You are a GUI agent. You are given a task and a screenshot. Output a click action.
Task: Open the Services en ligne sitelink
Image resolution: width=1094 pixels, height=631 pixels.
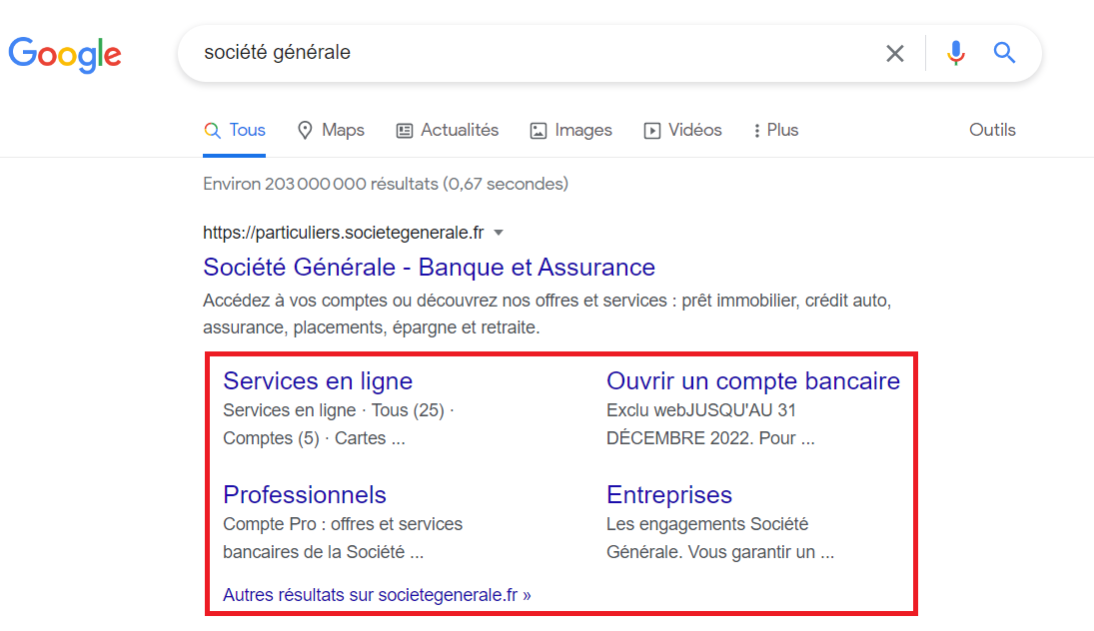tap(319, 380)
